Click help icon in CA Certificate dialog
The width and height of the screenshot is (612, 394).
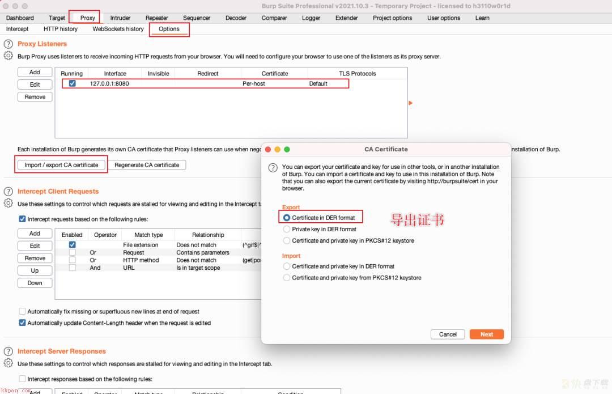click(x=273, y=168)
